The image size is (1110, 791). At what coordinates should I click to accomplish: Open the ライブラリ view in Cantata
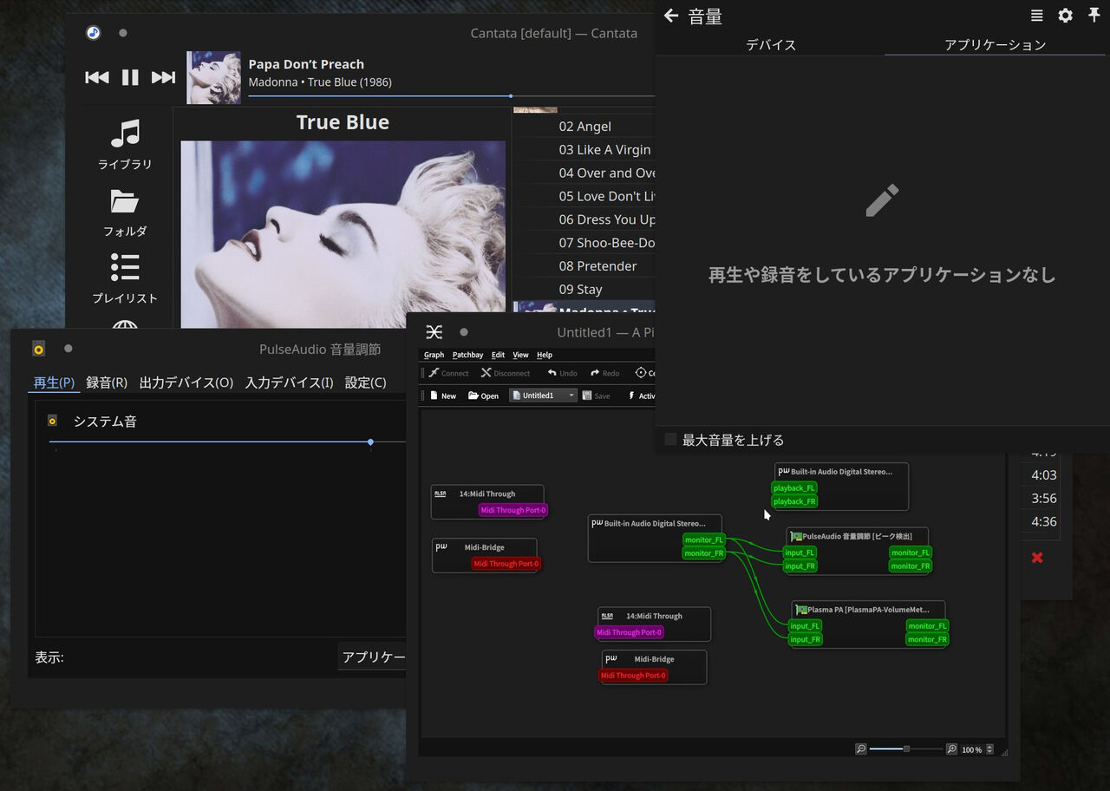[x=125, y=144]
